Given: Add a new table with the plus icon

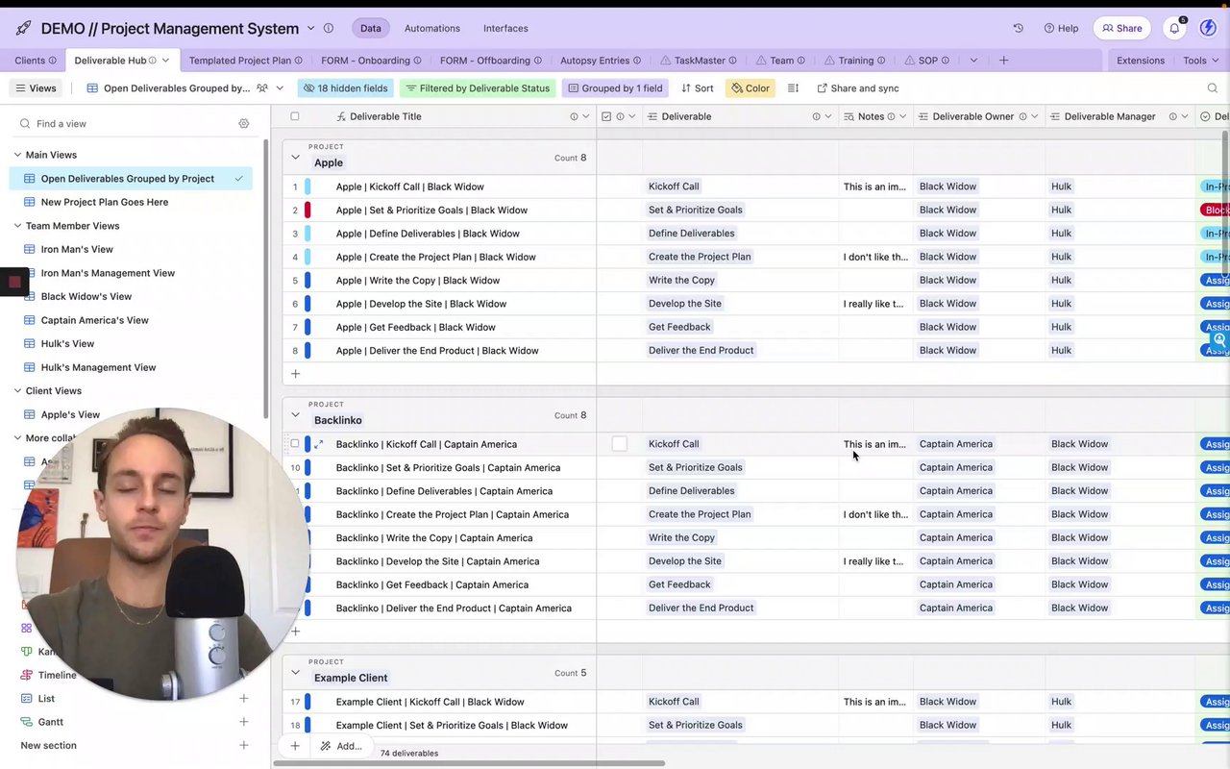Looking at the screenshot, I should tap(1003, 60).
